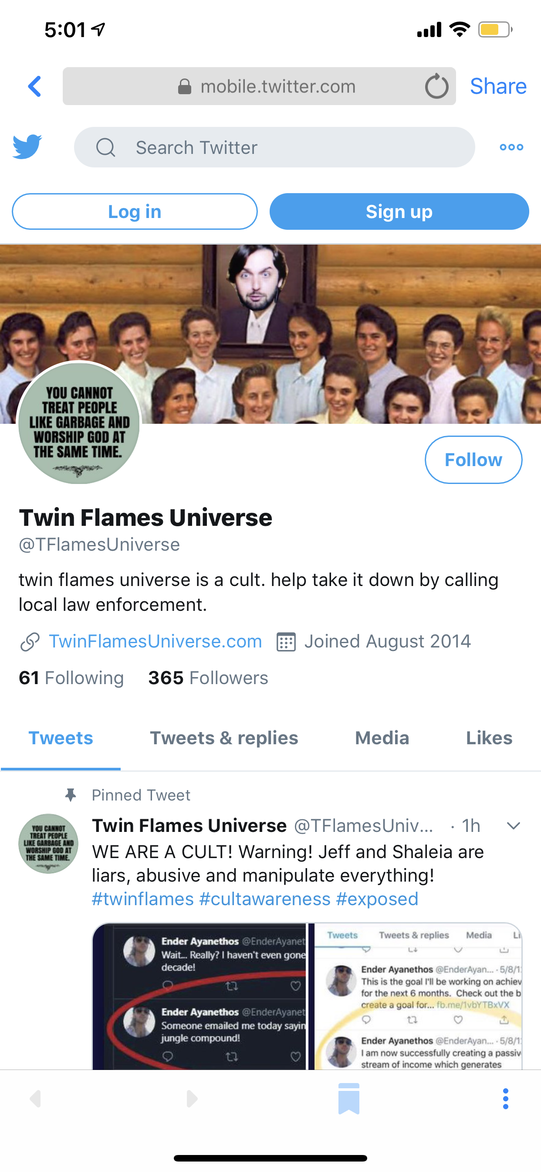Click the Log in button
This screenshot has height=1172, width=541.
pyautogui.click(x=135, y=211)
